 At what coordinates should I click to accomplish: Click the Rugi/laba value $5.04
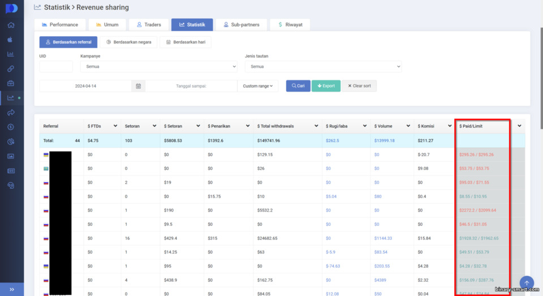331,196
